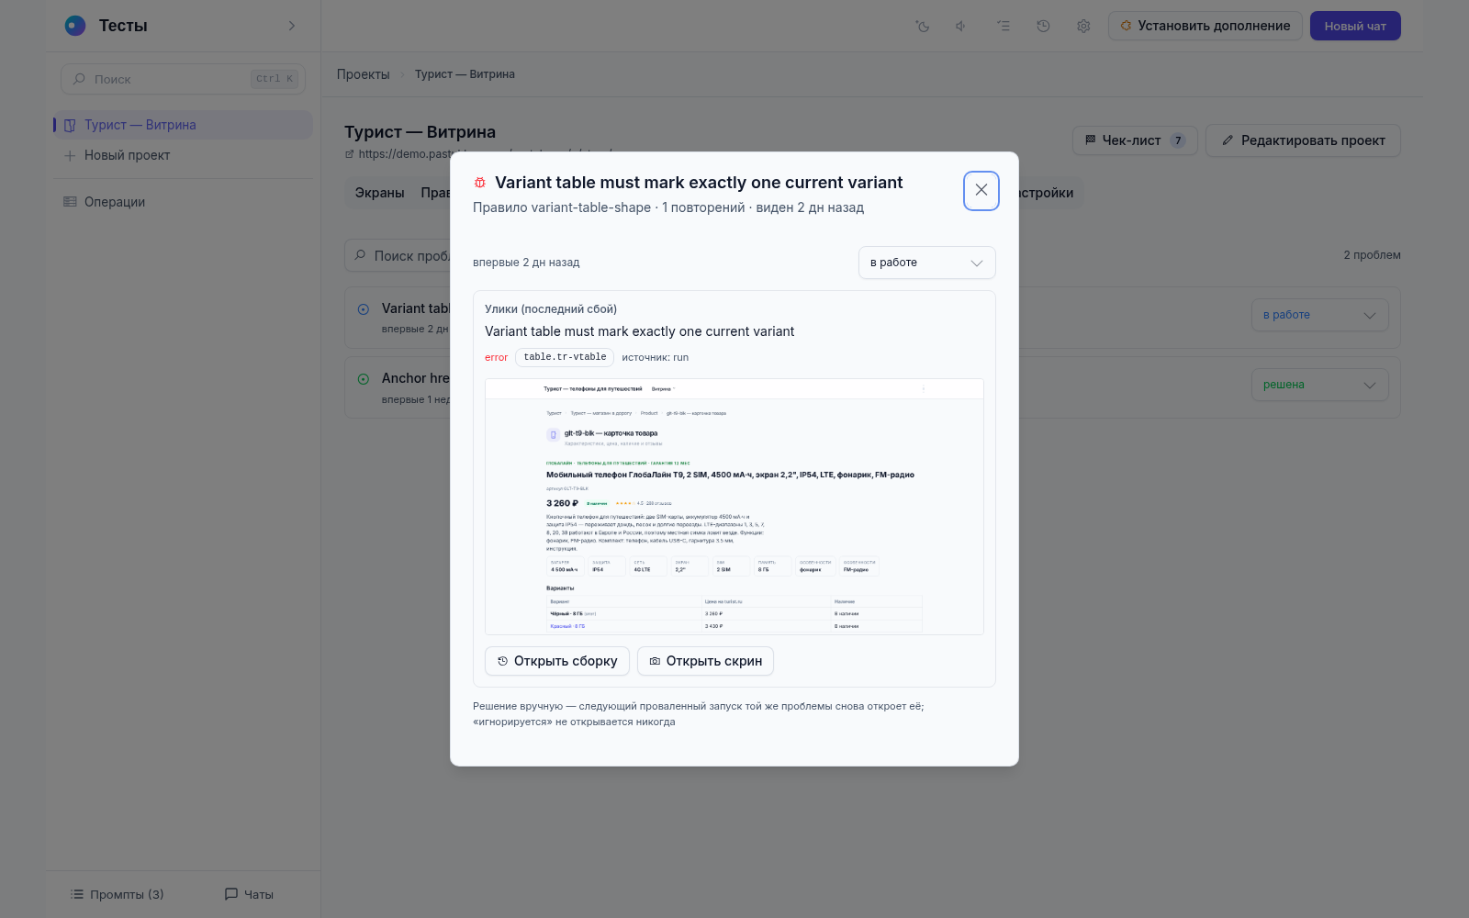The image size is (1469, 918).
Task: Click the pencil icon on 'Редактировать проект'
Action: click(1228, 140)
